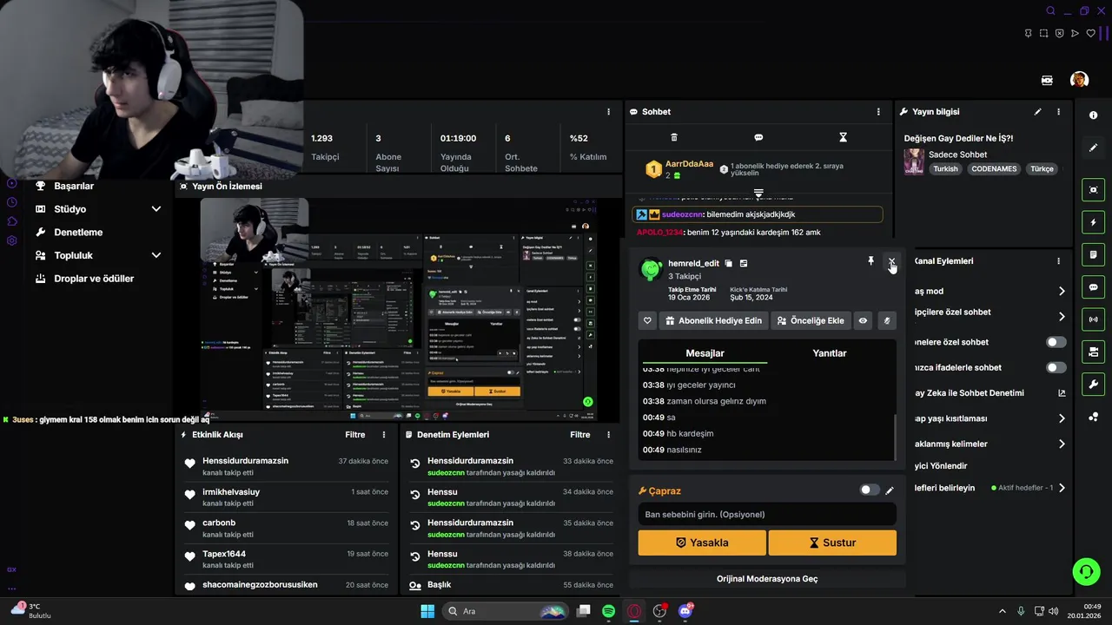The width and height of the screenshot is (1112, 625).
Task: Open AI chat moderation external link
Action: (1061, 393)
